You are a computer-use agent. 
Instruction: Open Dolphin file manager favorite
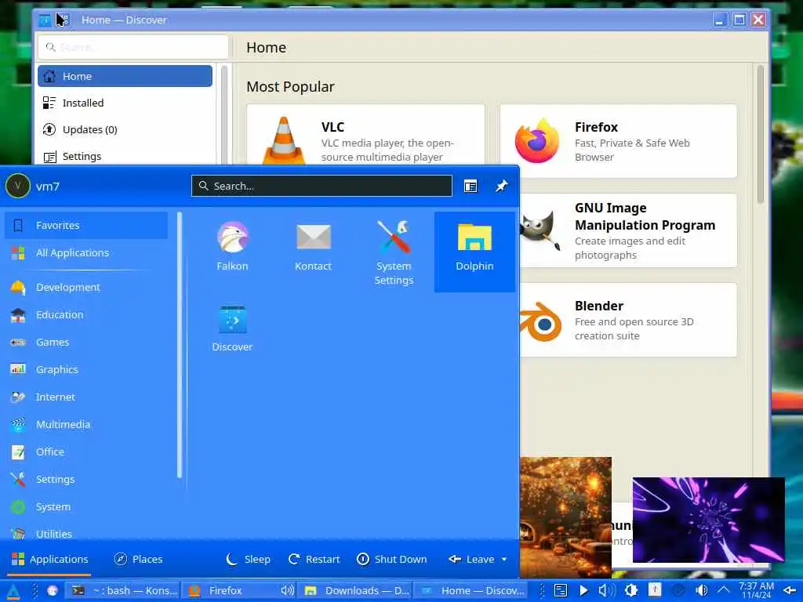click(474, 252)
